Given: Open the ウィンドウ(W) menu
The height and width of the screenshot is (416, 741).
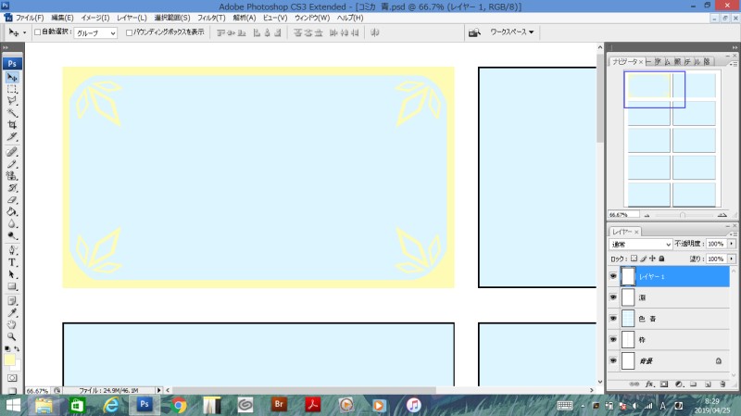Looking at the screenshot, I should point(312,18).
